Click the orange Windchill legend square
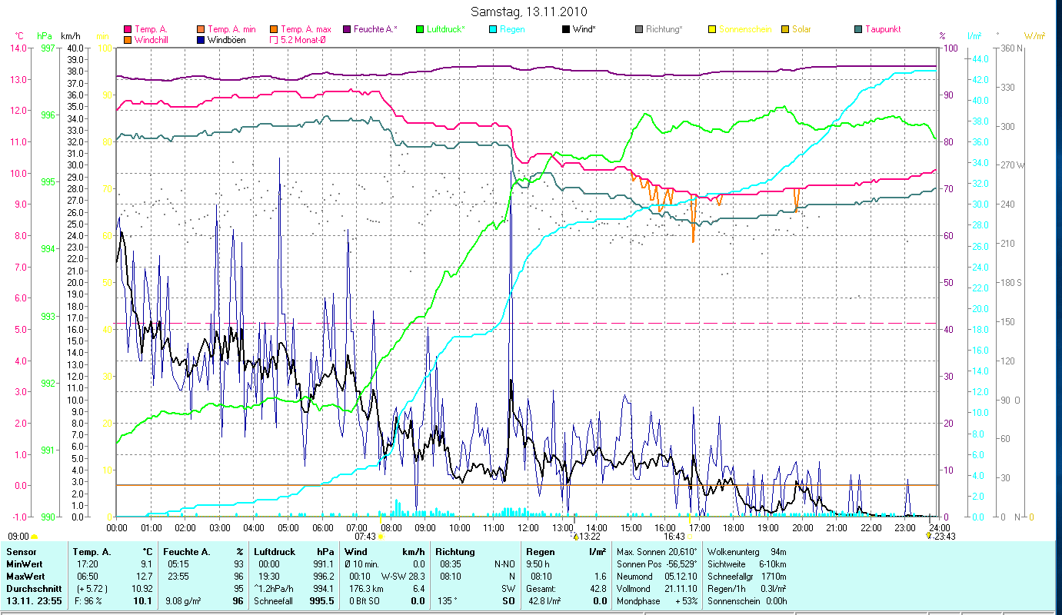 pyautogui.click(x=128, y=40)
